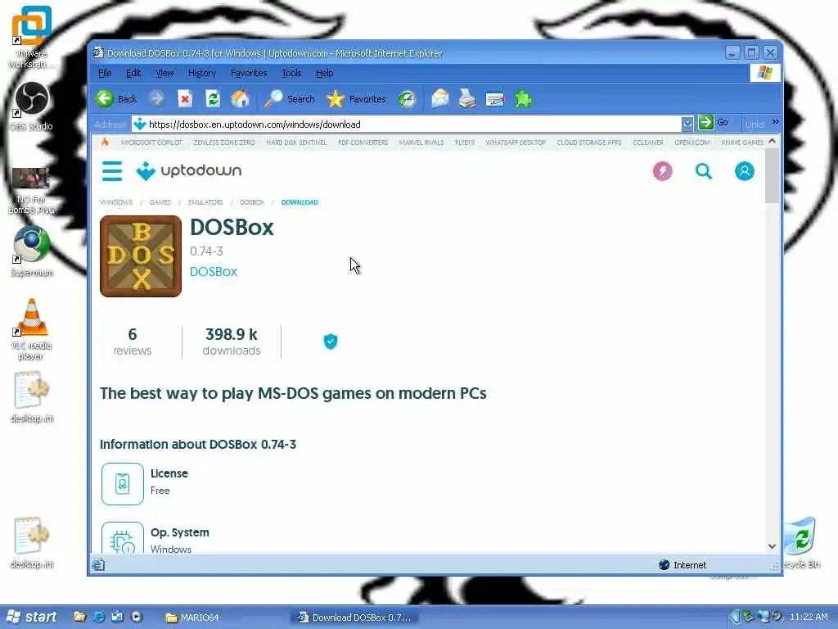Open the View menu

164,73
